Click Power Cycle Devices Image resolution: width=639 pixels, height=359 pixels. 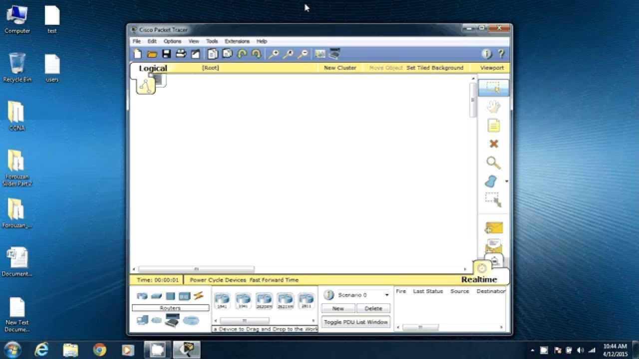click(218, 280)
